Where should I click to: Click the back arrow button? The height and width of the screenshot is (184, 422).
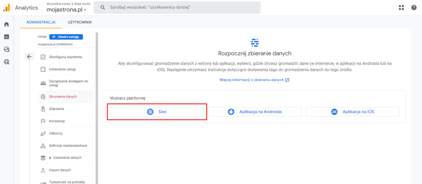point(29,56)
